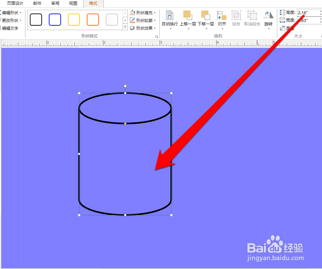Screen dimensions: 322x269
Task: Switch to the 审阅 tab
Action: [55, 3]
